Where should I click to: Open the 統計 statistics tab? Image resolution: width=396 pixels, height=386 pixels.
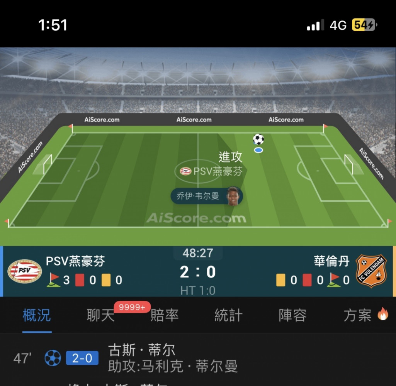[x=228, y=315]
